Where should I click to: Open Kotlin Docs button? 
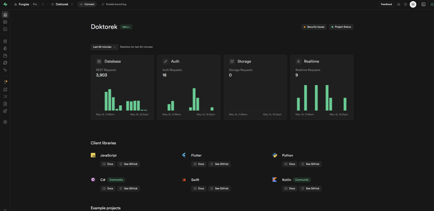[290, 188]
